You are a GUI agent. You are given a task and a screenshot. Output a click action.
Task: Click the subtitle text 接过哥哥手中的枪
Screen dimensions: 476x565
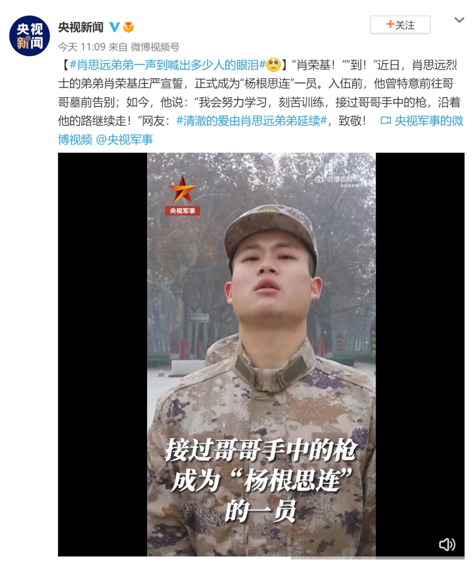(x=261, y=450)
